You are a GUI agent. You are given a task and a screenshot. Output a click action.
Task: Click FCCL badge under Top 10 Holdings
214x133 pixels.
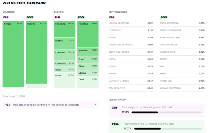click(164, 17)
